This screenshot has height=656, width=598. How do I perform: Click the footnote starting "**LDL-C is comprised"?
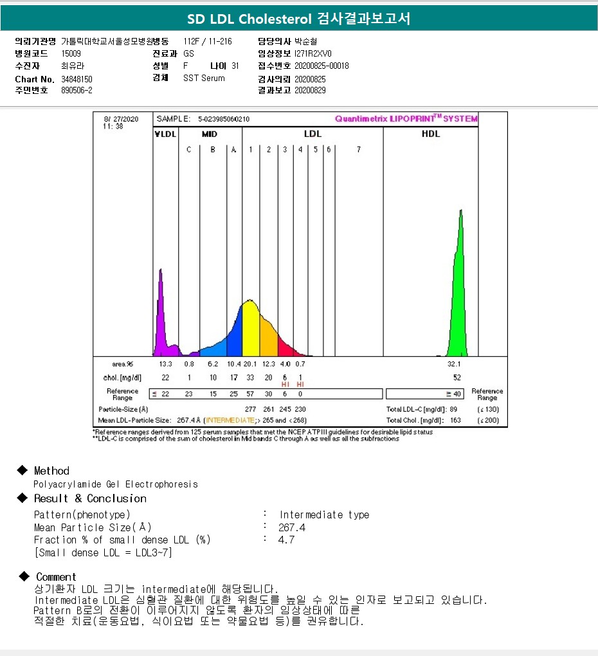click(x=246, y=439)
